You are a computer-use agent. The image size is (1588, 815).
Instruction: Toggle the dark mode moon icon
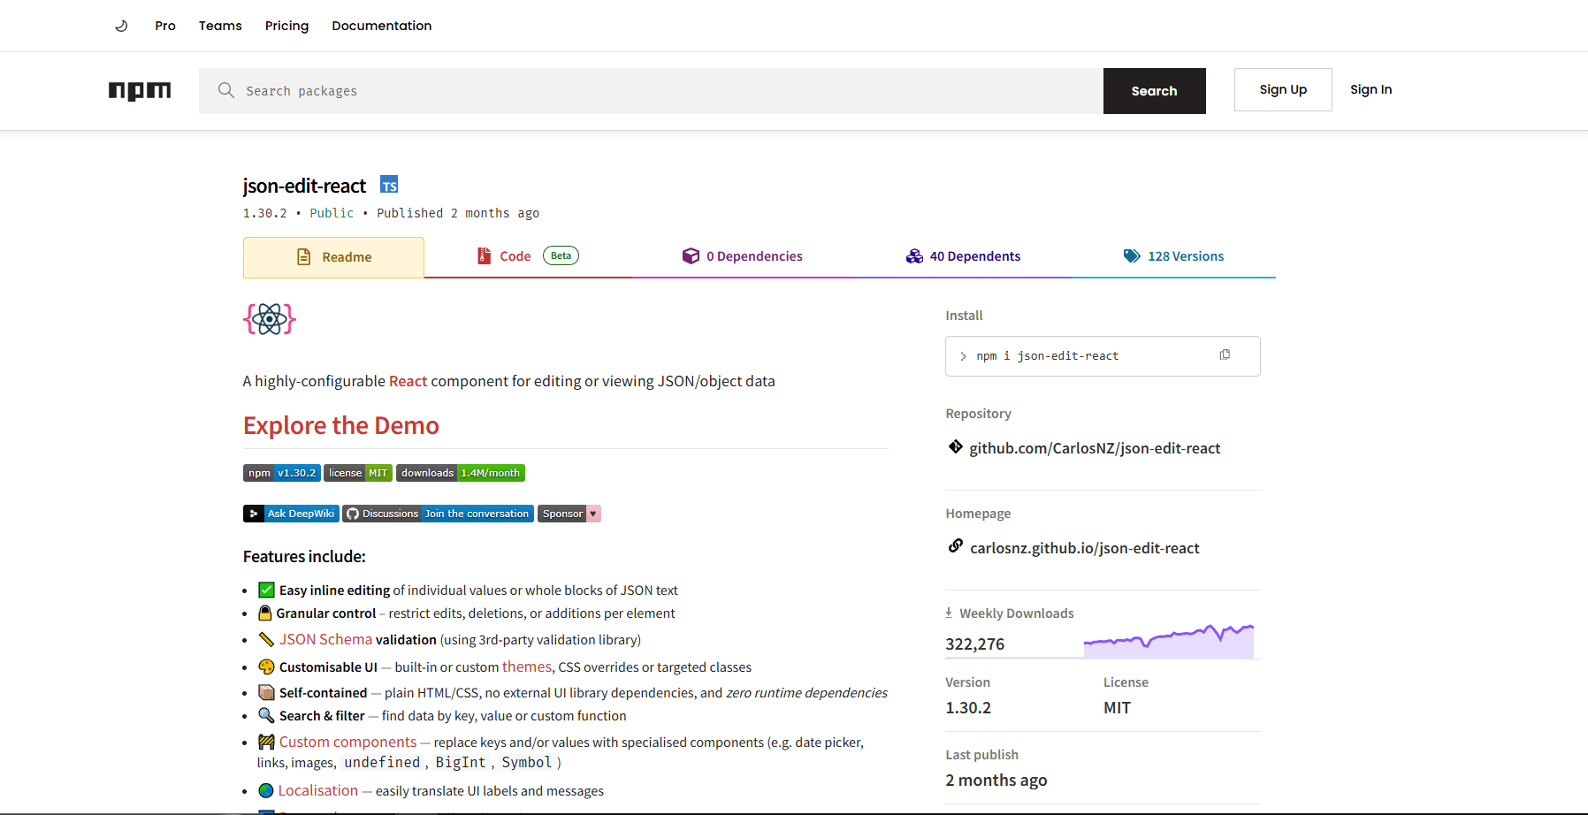click(x=121, y=26)
